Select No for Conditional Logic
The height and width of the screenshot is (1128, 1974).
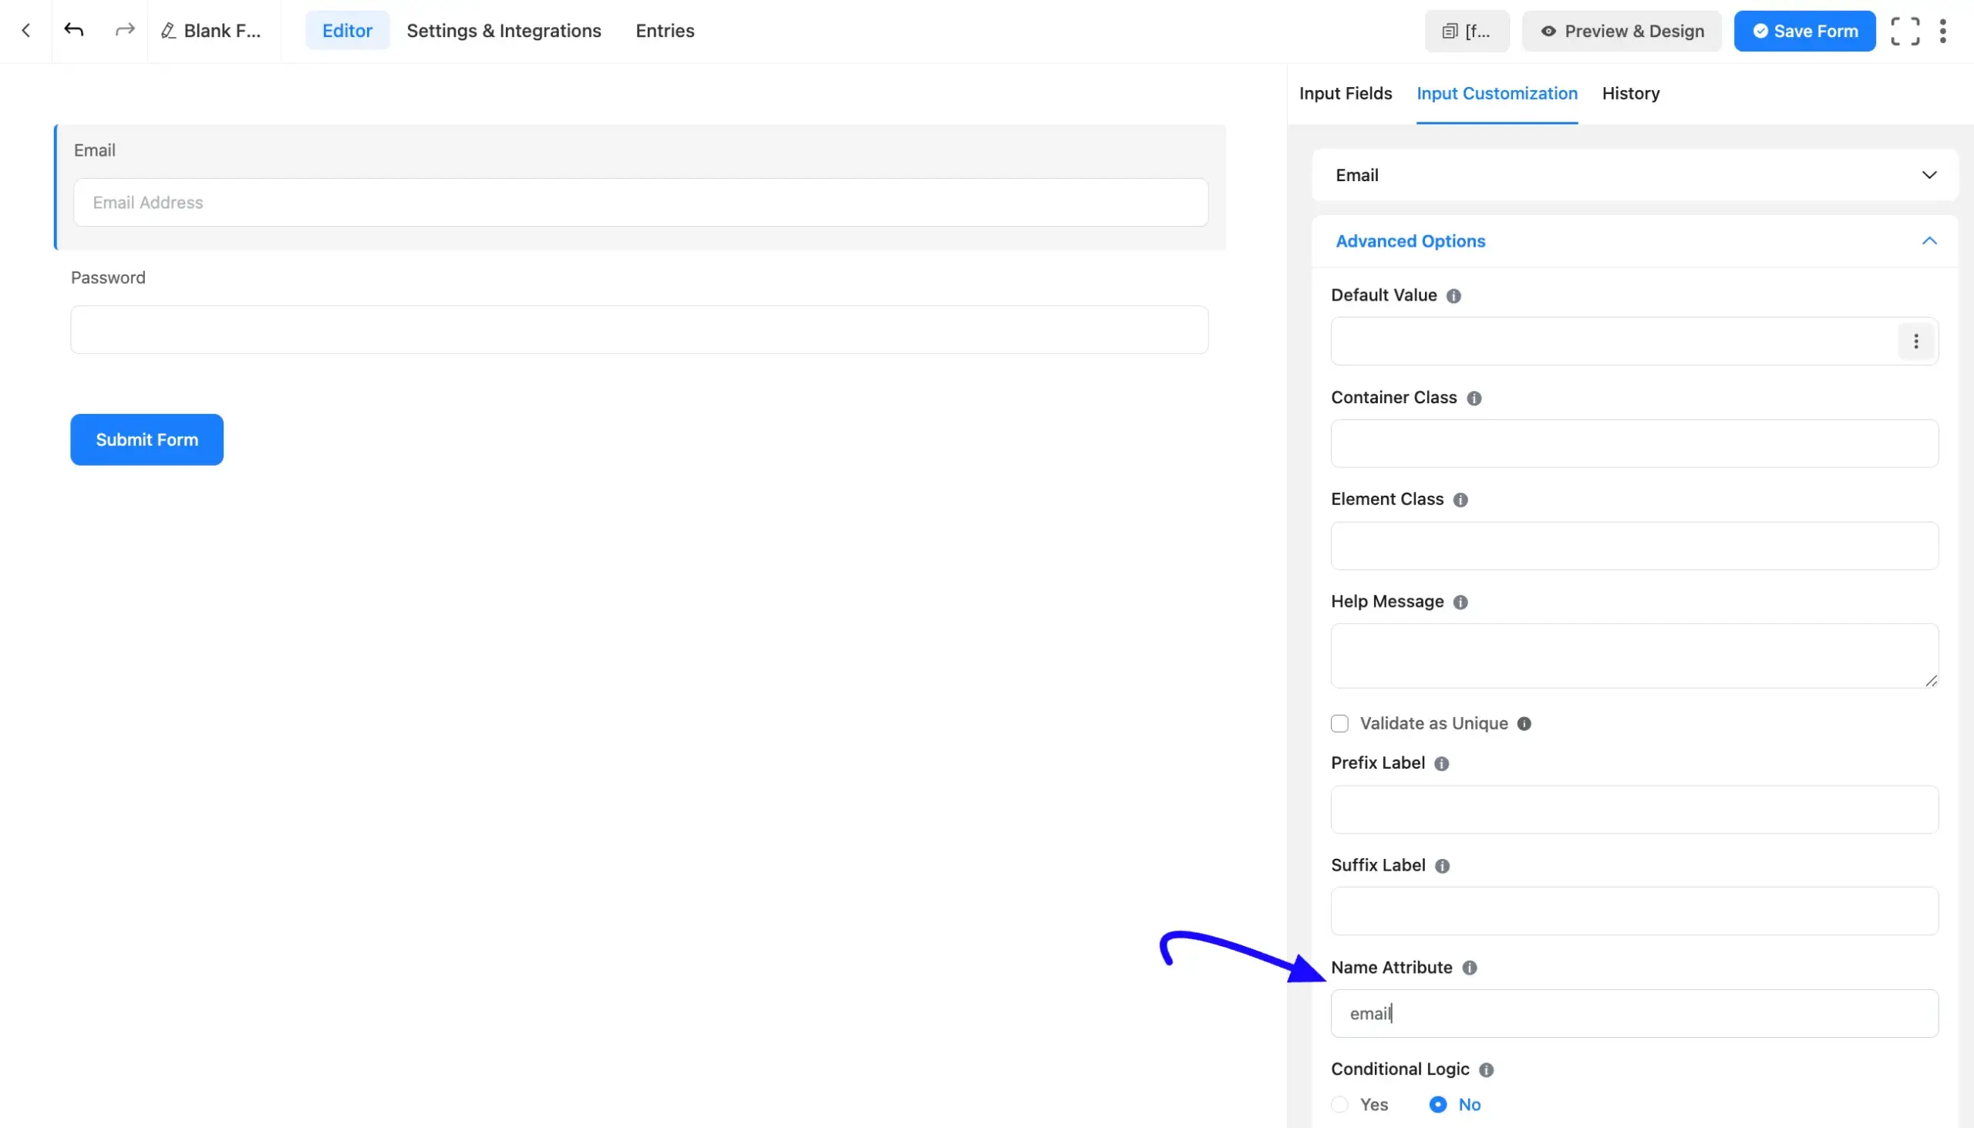[1438, 1105]
